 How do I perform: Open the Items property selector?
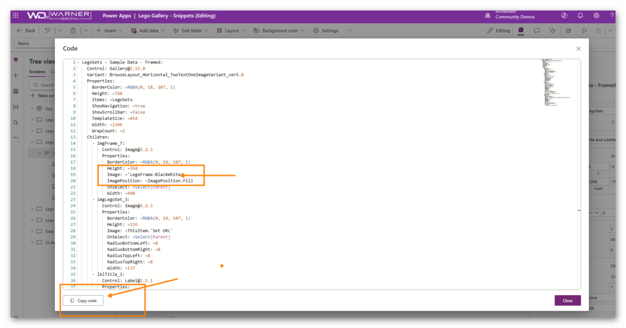pyautogui.click(x=34, y=43)
